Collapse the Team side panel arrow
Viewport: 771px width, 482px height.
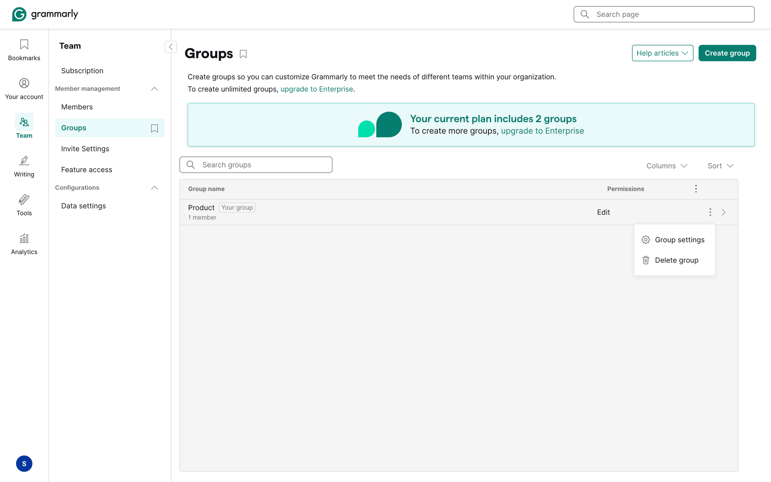pos(171,47)
